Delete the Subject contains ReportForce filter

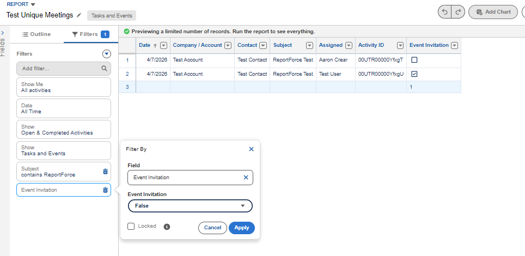point(106,172)
